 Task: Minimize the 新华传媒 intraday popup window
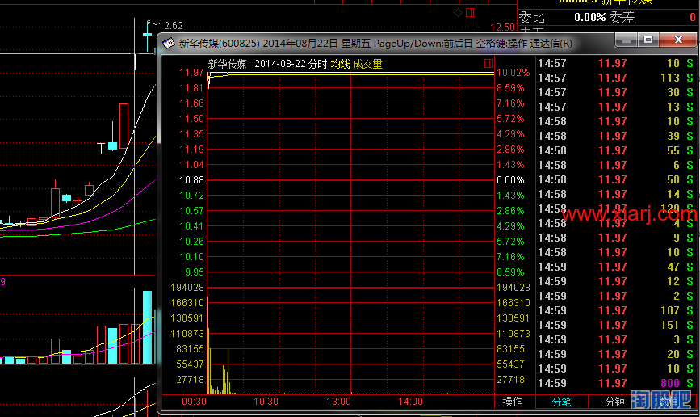pos(626,40)
